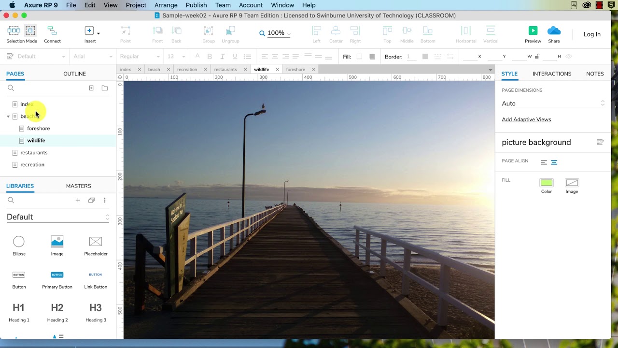Click the Pages search icon
Viewport: 618px width, 348px height.
pyautogui.click(x=11, y=88)
